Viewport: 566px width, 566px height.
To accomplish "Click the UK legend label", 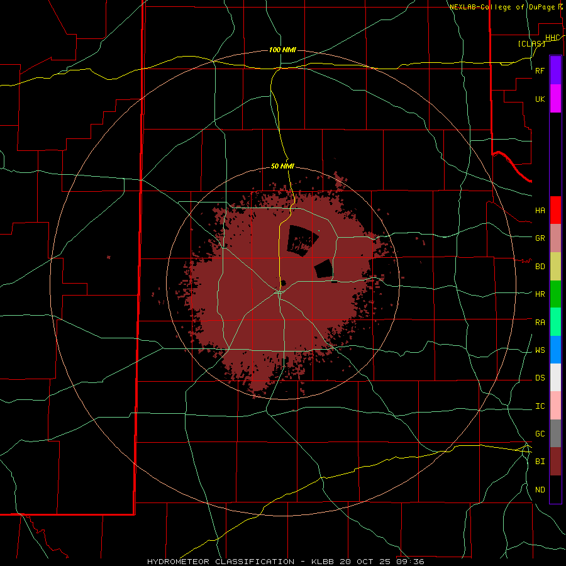I will (x=540, y=99).
